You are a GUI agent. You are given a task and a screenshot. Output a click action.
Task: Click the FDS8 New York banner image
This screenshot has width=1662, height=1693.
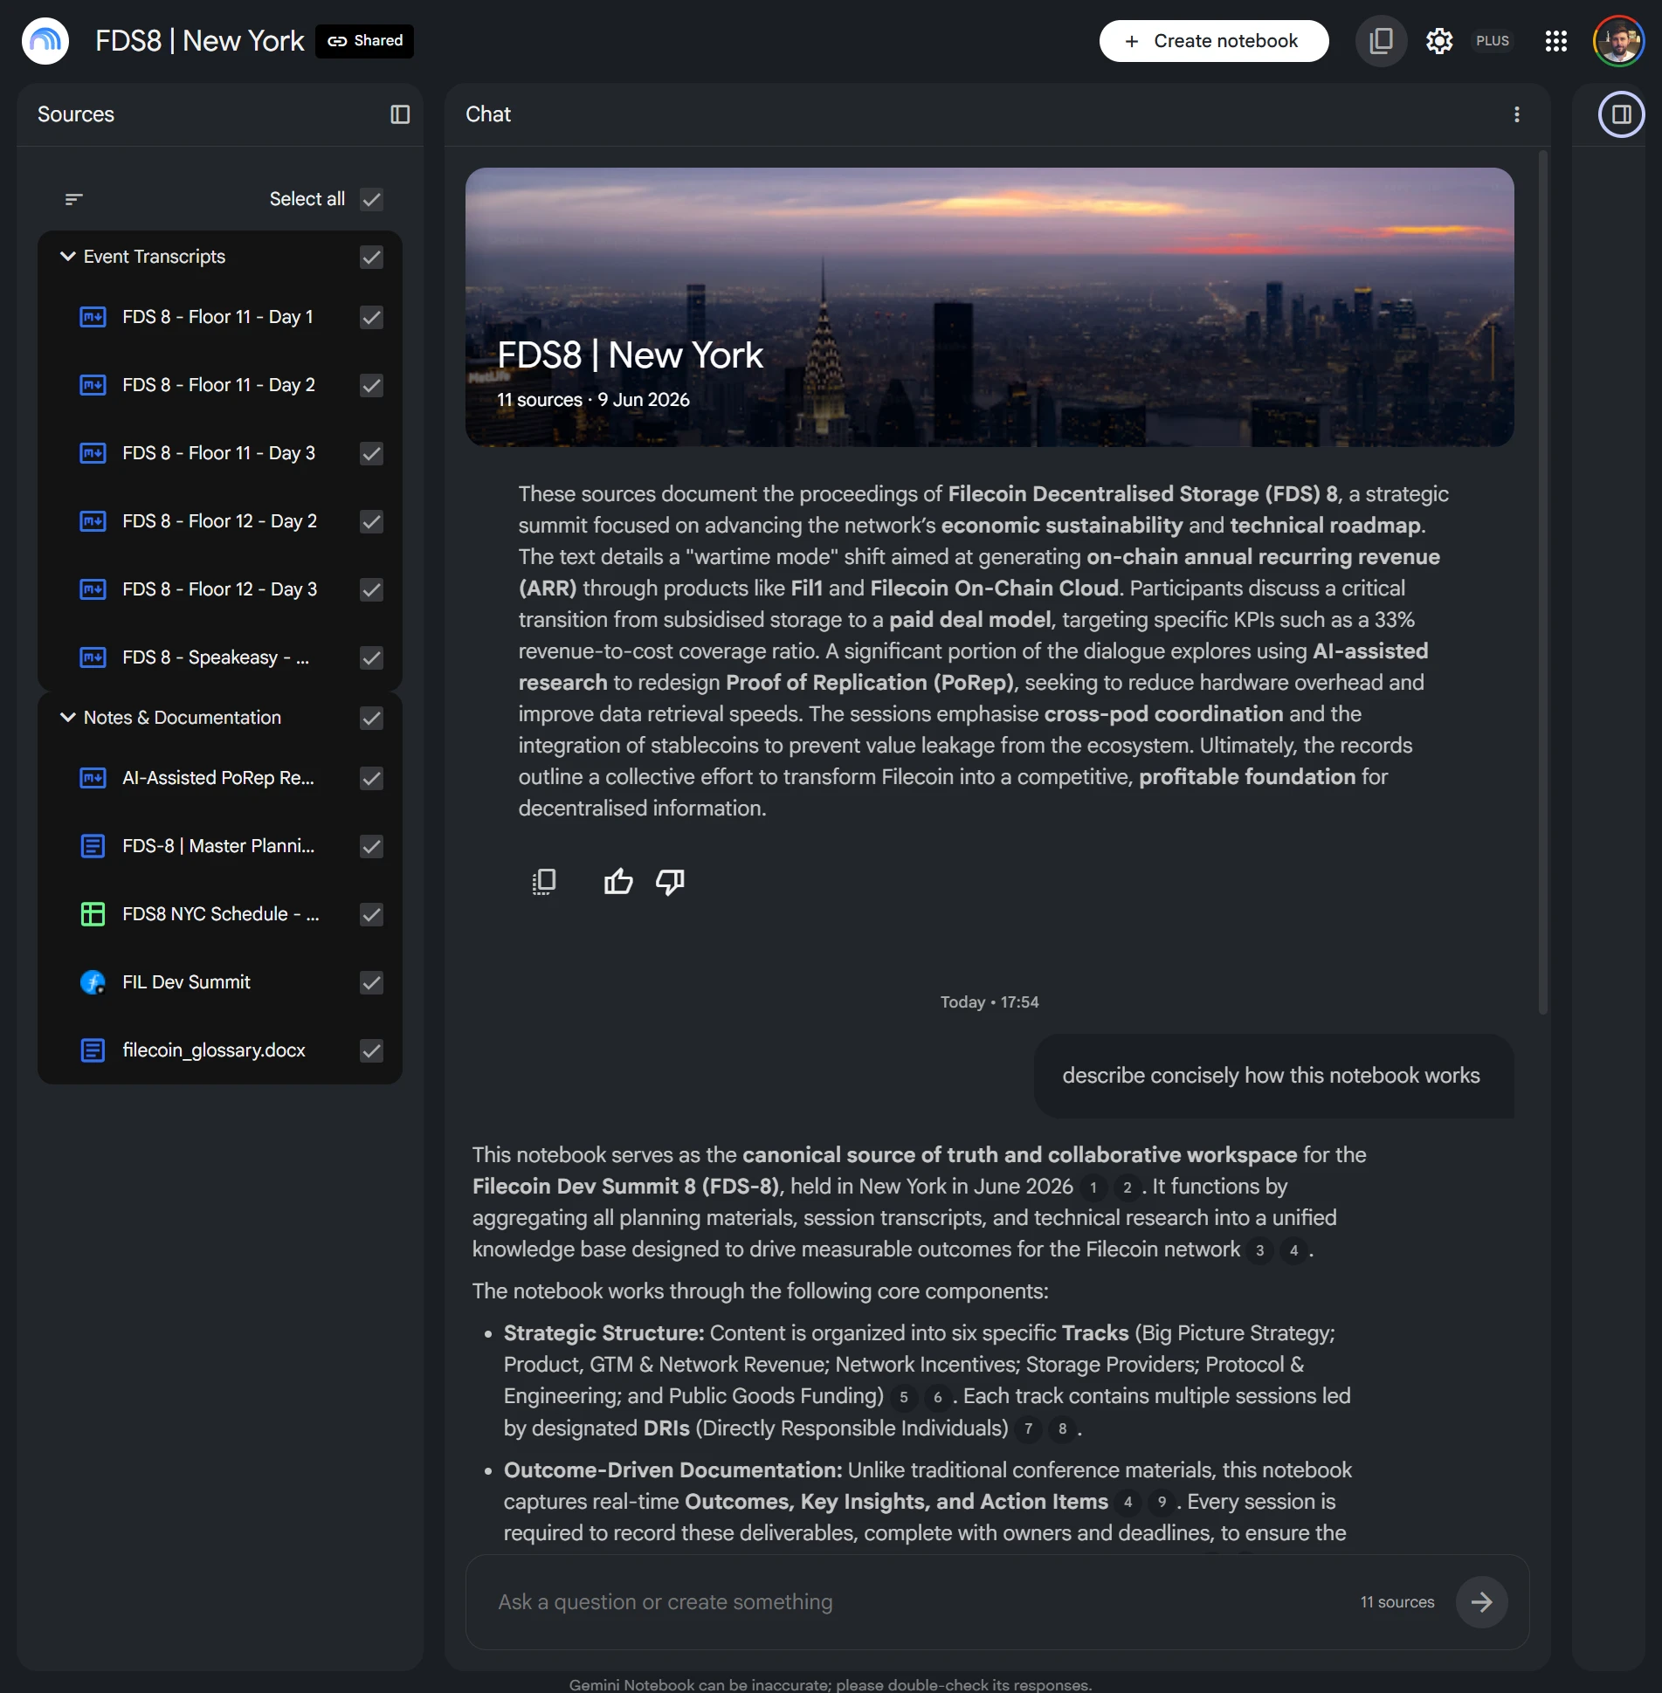coord(989,307)
